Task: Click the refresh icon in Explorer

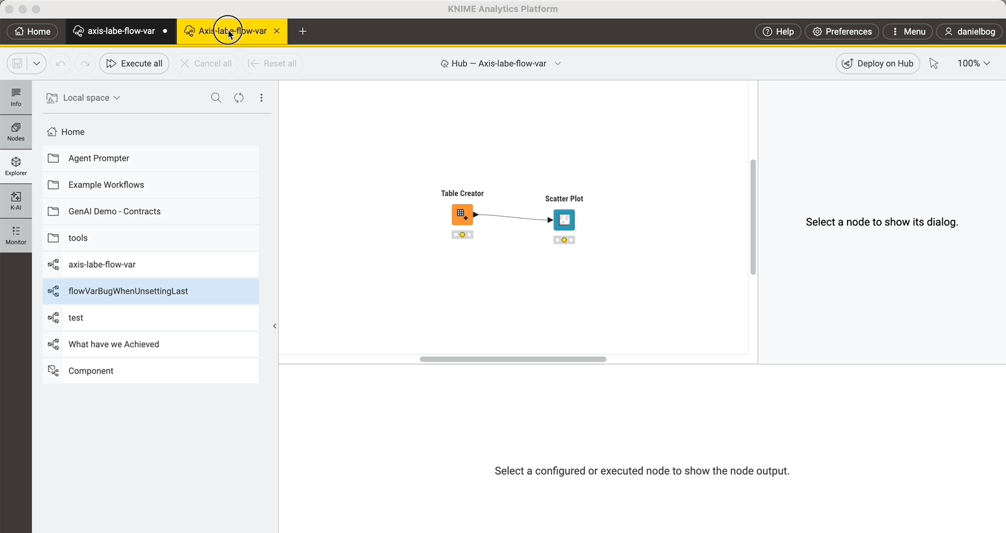Action: coord(239,98)
